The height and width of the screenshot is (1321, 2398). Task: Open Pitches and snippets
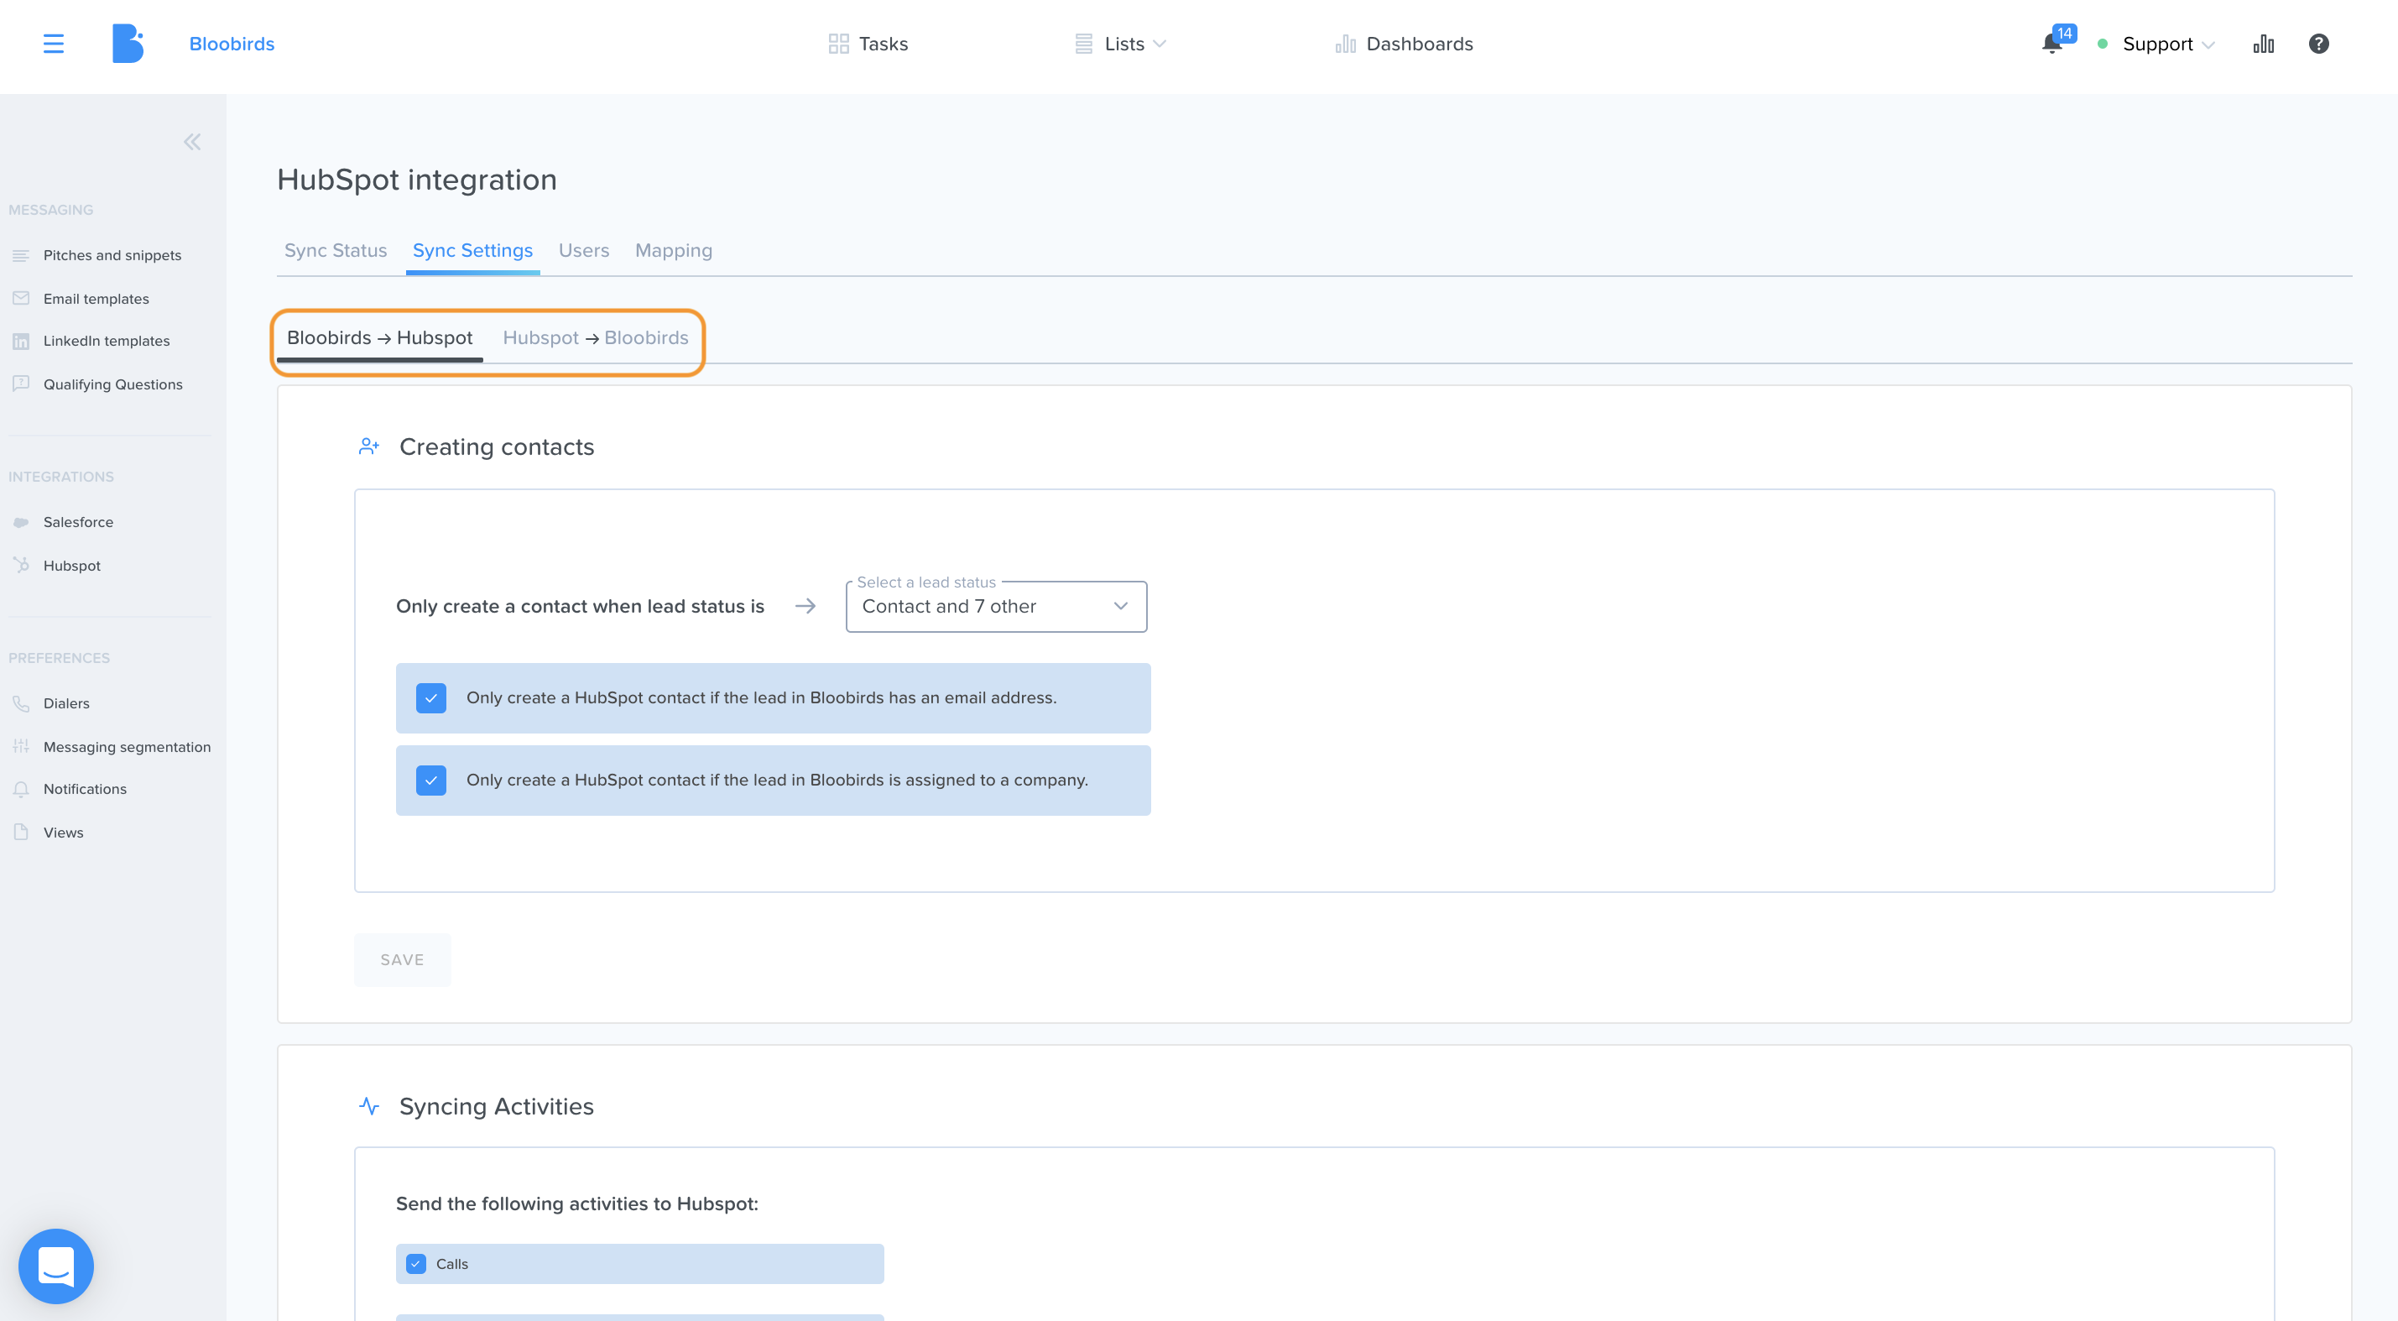click(x=112, y=255)
